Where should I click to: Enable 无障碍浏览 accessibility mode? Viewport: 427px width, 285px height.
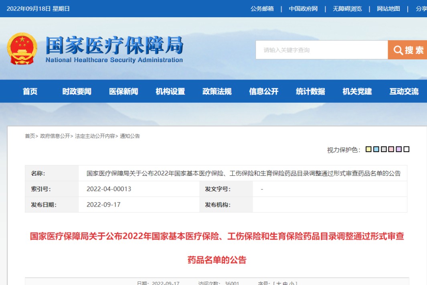[x=347, y=8]
